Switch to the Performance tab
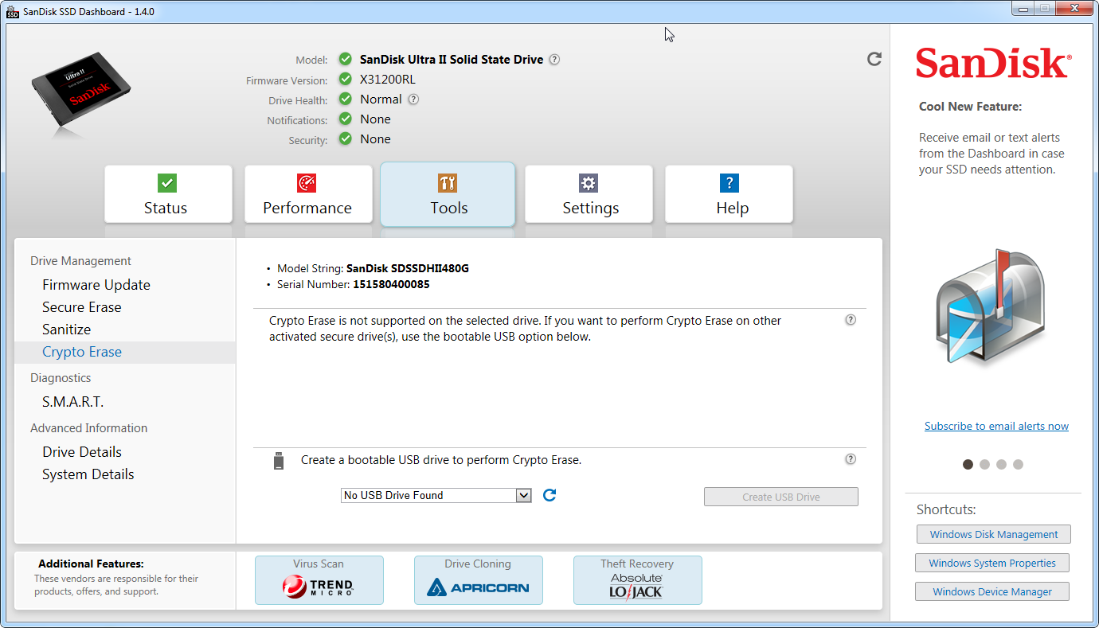The width and height of the screenshot is (1099, 628). (x=308, y=194)
